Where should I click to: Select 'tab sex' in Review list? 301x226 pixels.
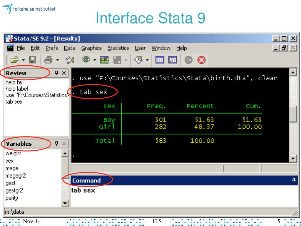pos(14,102)
